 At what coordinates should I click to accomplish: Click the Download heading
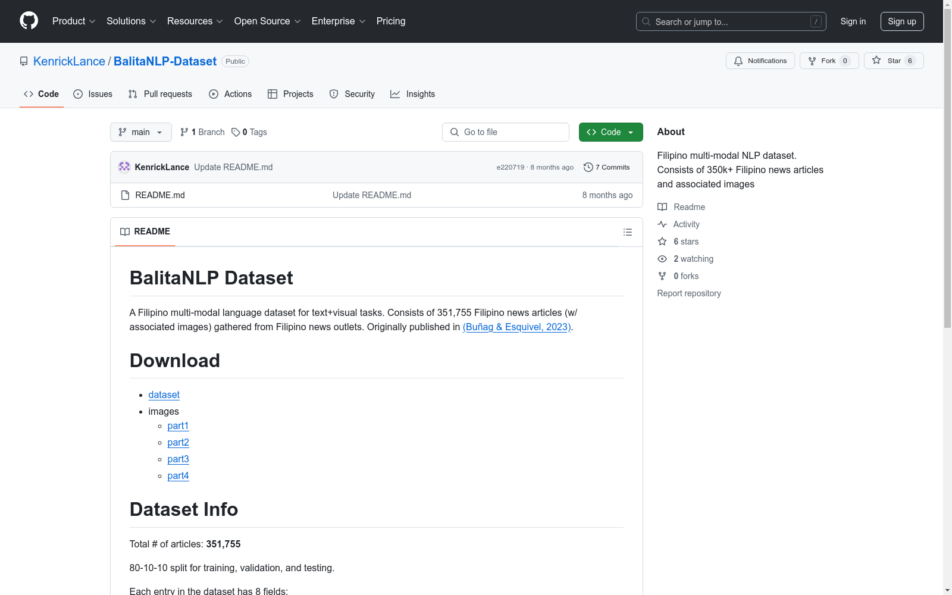click(175, 361)
